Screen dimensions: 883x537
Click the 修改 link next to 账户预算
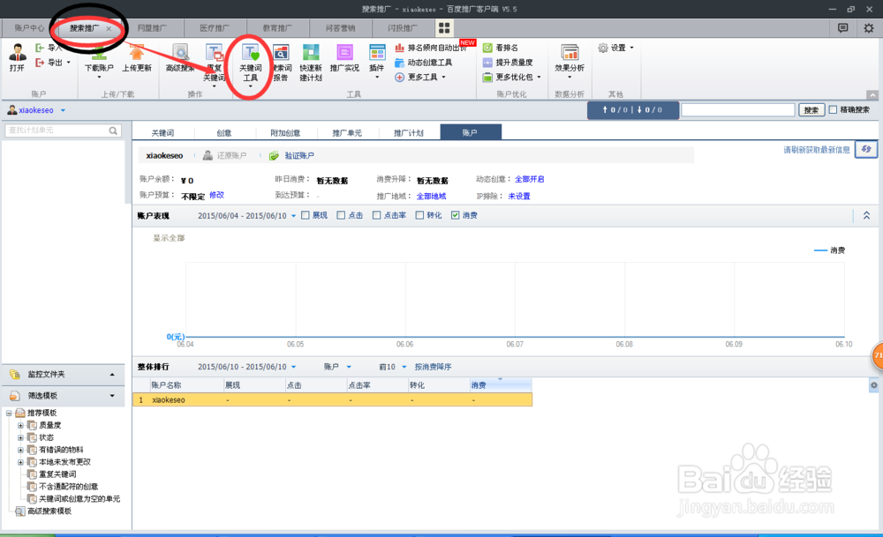pyautogui.click(x=217, y=195)
